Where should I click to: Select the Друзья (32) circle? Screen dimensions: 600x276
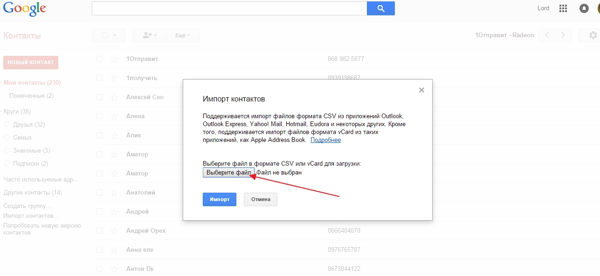point(29,125)
